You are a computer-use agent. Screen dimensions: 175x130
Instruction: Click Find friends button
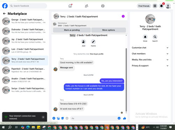point(144,6)
